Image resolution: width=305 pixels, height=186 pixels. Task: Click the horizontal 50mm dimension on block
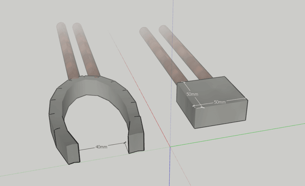point(220,102)
